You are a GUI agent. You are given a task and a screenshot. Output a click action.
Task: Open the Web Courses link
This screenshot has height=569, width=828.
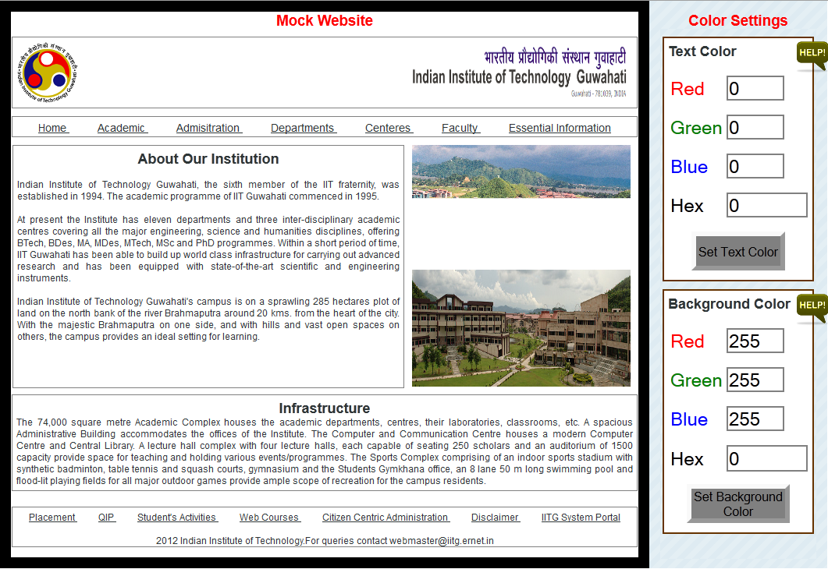270,518
